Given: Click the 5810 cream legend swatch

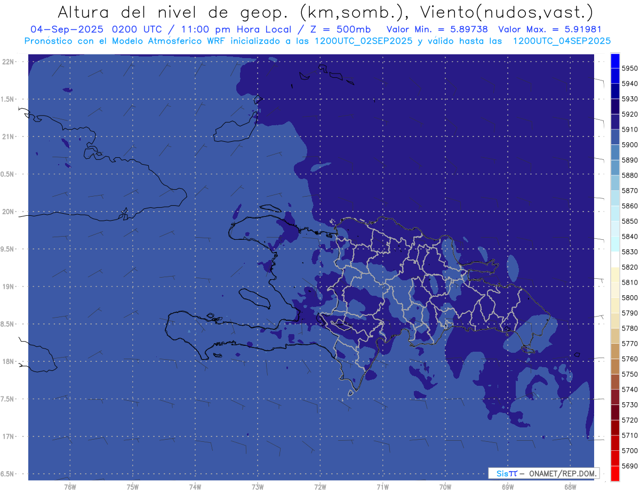Looking at the screenshot, I should (x=615, y=275).
